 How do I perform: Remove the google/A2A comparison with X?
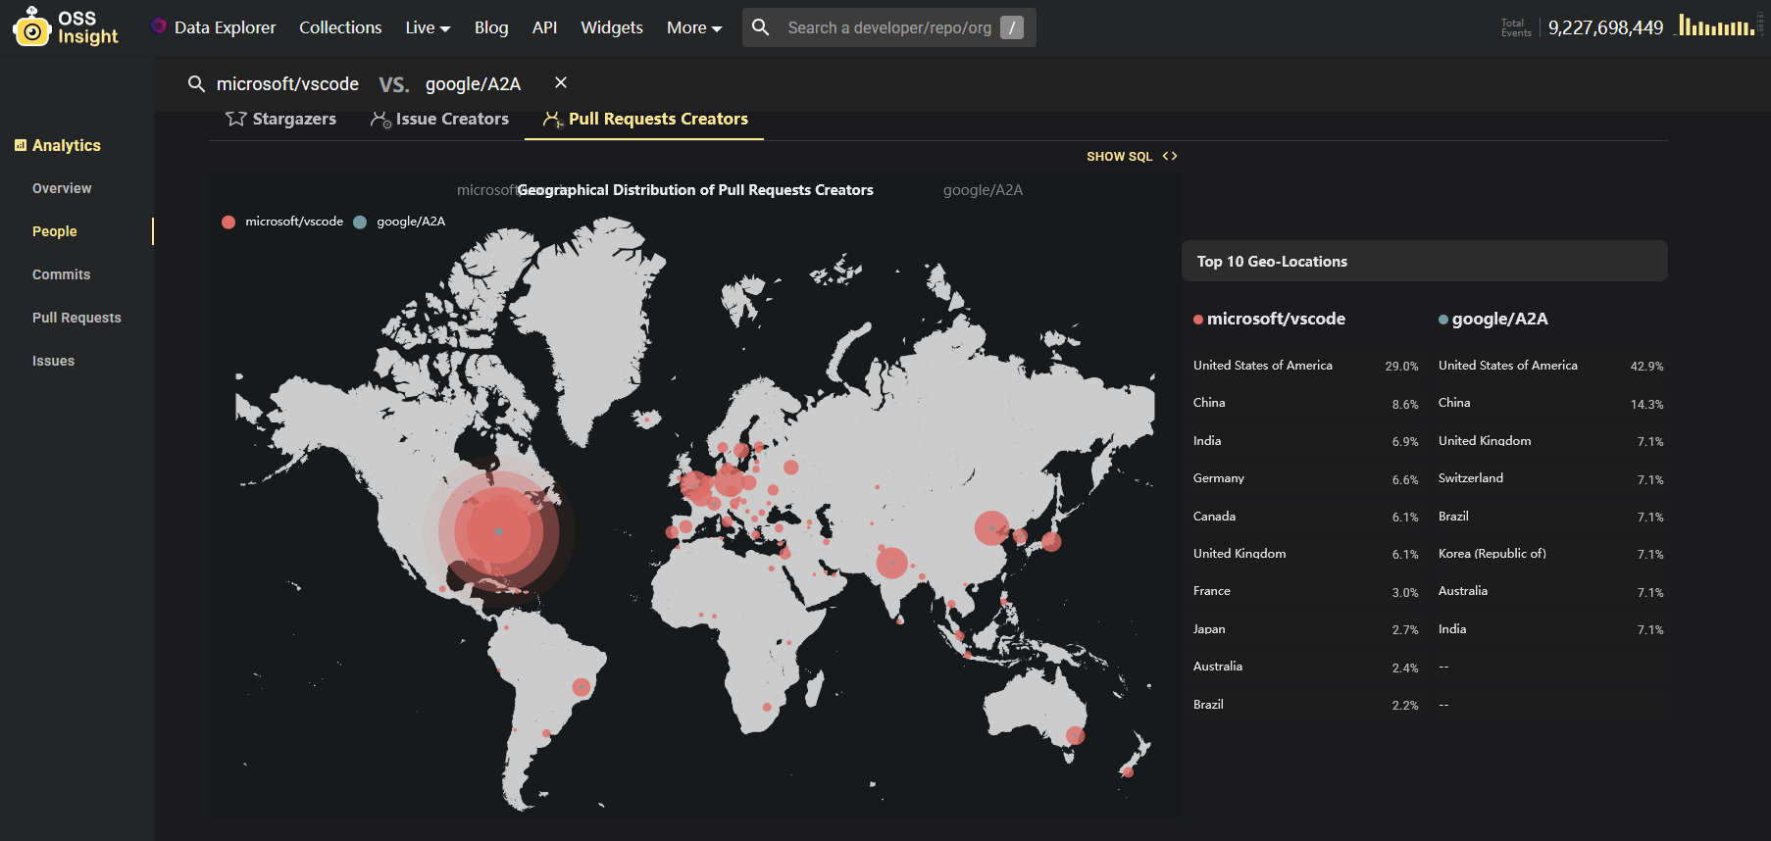[561, 83]
